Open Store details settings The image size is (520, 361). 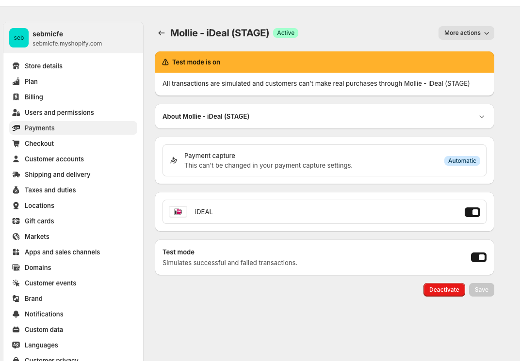tap(73, 66)
